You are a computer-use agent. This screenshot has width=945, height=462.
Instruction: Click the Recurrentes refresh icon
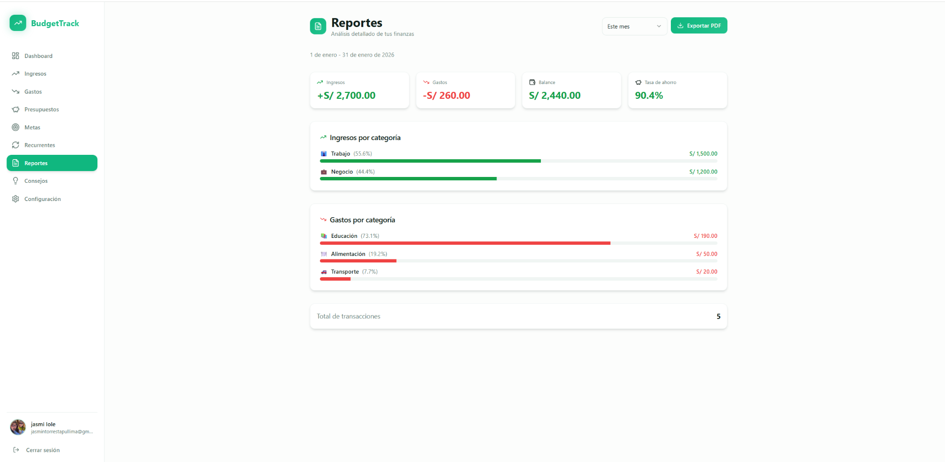[x=15, y=145]
